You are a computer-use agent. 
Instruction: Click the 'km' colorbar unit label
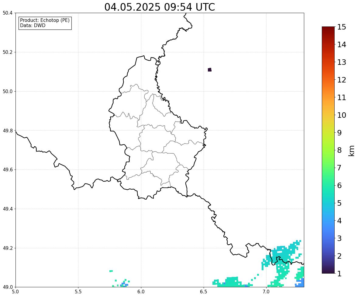pyautogui.click(x=351, y=151)
